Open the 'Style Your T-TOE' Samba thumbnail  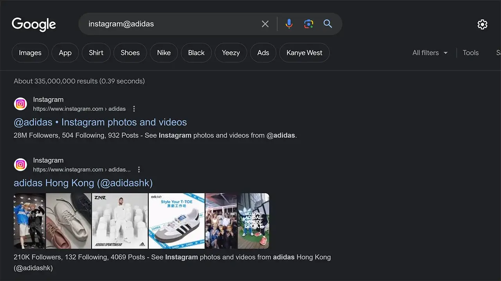pyautogui.click(x=177, y=221)
